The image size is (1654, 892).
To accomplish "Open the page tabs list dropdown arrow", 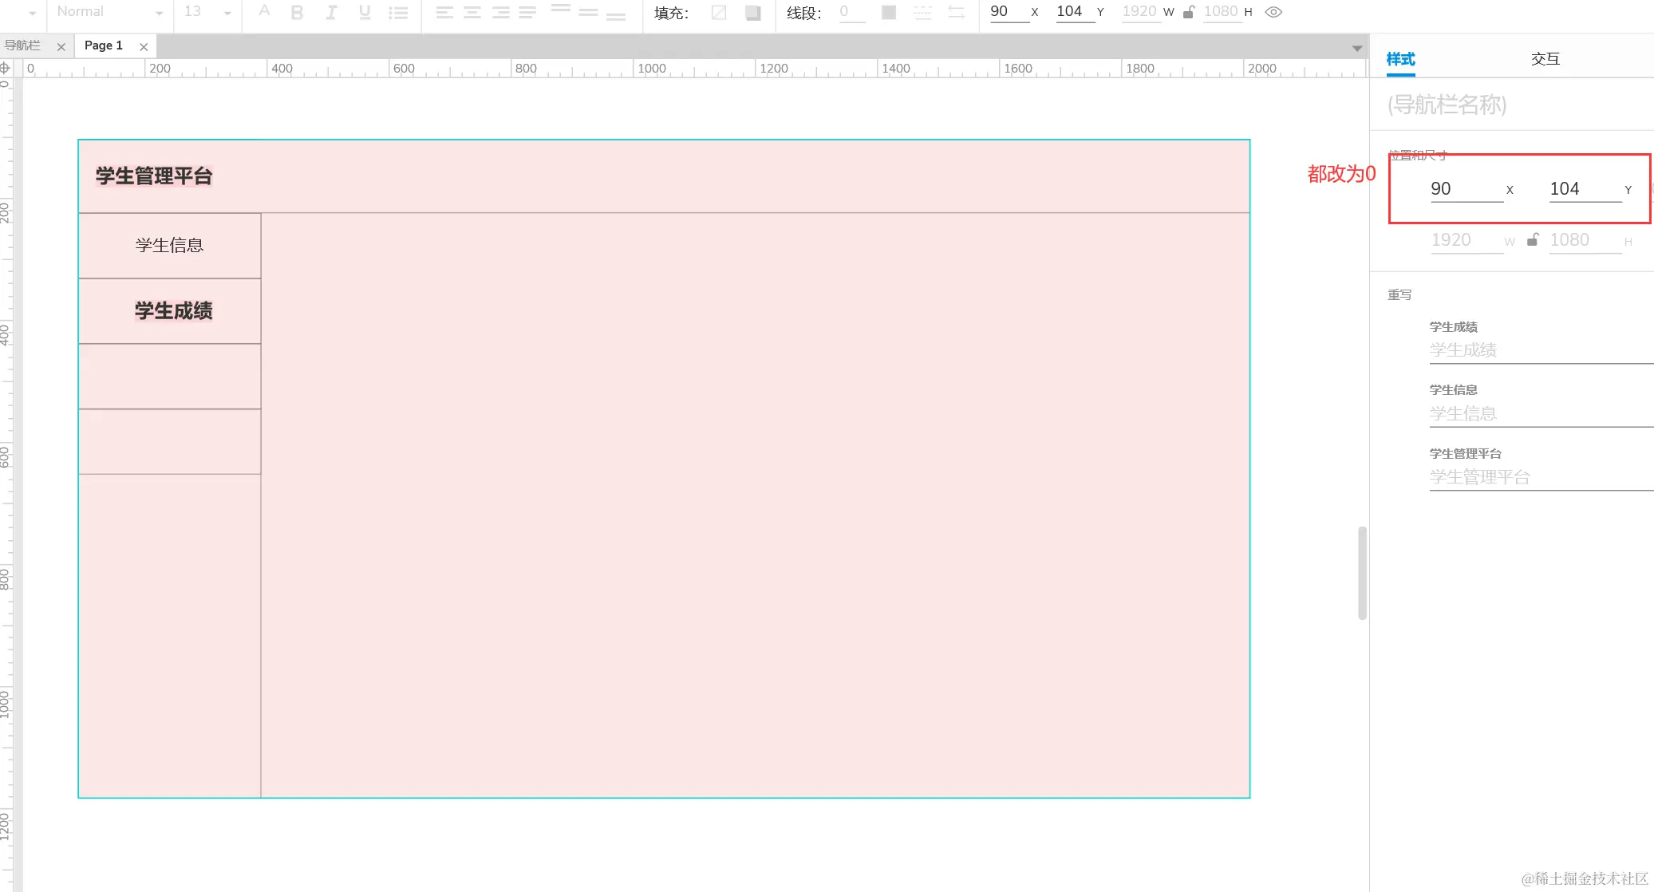I will click(x=1356, y=48).
